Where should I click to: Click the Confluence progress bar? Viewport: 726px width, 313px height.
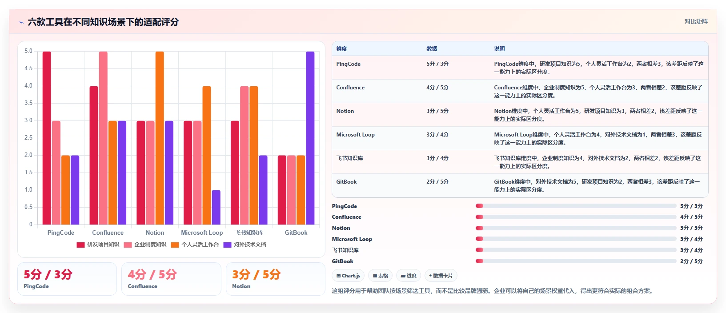coord(576,217)
